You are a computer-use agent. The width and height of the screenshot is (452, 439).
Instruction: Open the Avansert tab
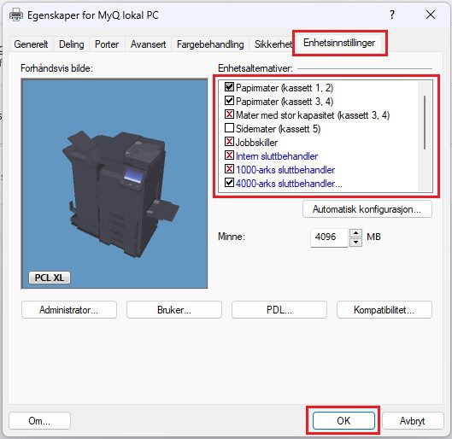(148, 44)
